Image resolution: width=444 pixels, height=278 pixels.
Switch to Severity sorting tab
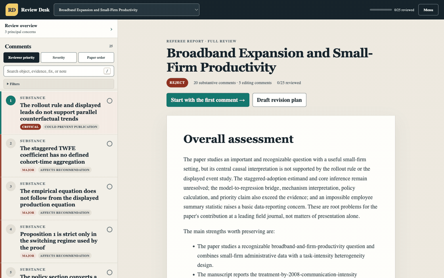[59, 58]
